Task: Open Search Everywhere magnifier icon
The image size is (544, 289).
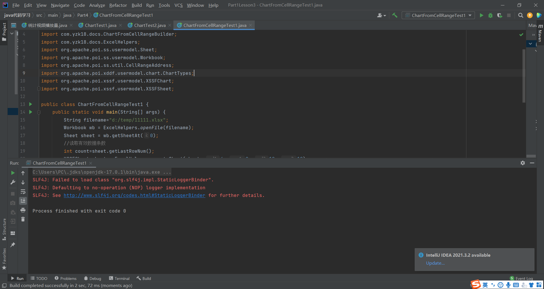Action: (x=520, y=15)
